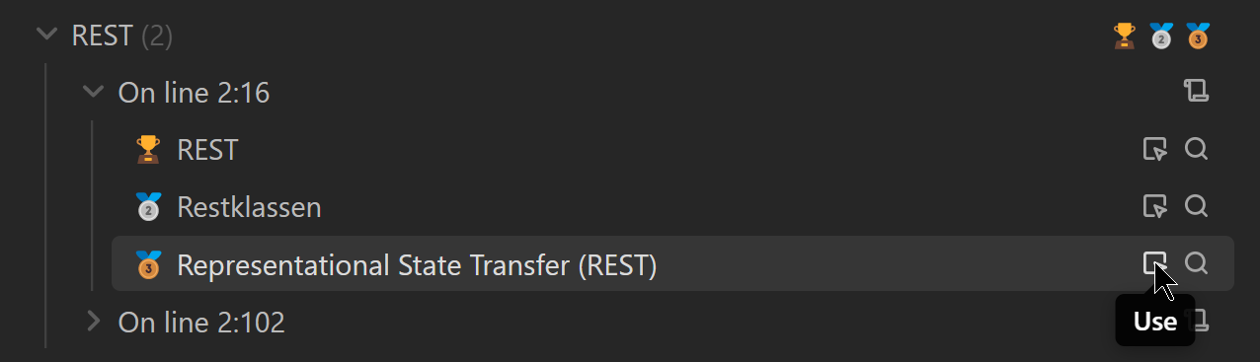This screenshot has width=1260, height=362.
Task: Click the scroll icon on line 2:16 row
Action: point(1197,92)
